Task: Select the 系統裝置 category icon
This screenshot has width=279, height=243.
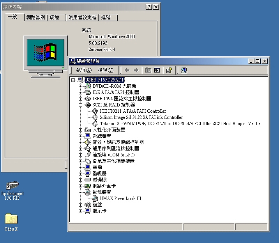Action: click(x=87, y=136)
